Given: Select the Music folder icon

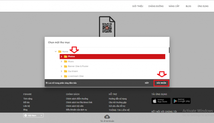Looking at the screenshot, I should click(x=66, y=61).
